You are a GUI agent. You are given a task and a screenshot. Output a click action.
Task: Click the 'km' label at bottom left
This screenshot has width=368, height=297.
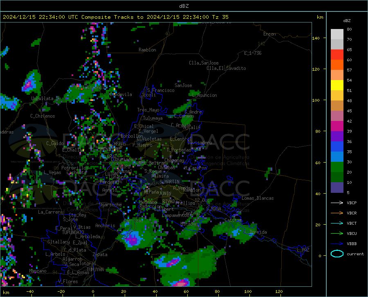click(x=6, y=293)
